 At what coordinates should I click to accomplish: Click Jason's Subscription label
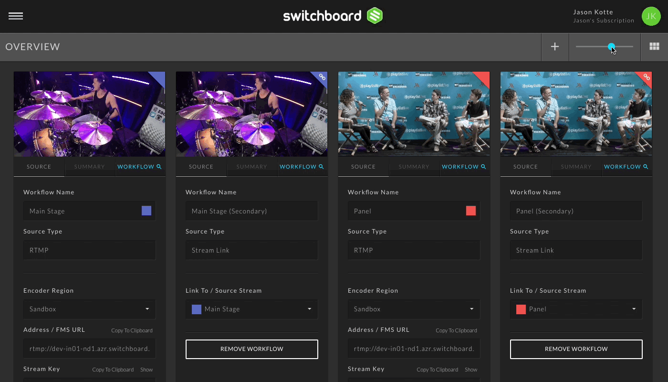[x=604, y=21]
